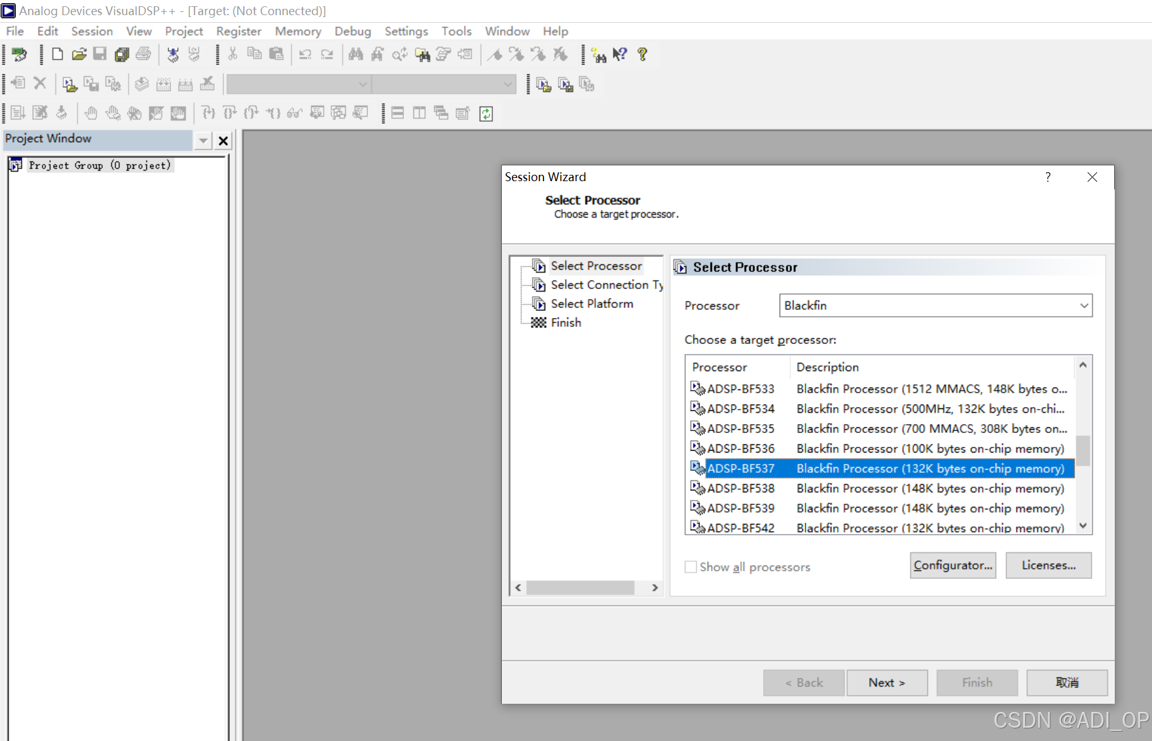This screenshot has width=1152, height=741.
Task: Click the ? help button in Session Wizard title
Action: [x=1048, y=177]
